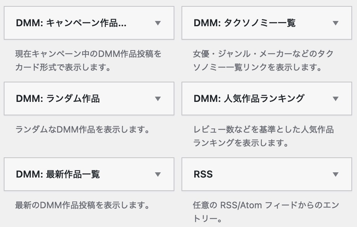357x227 pixels.
Task: Toggle the DMM: 人気作品ランキング disclosure arrow
Action: 336,99
